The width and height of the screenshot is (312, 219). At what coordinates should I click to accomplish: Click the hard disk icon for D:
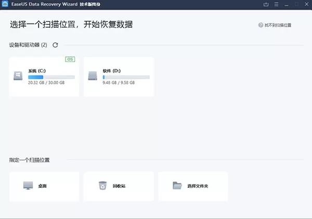[93, 76]
